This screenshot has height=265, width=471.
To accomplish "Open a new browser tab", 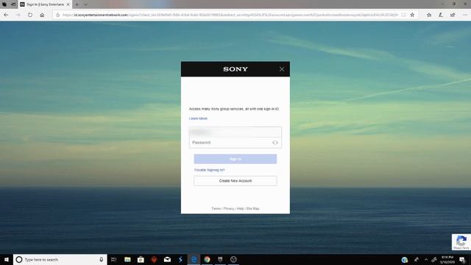I will click(x=77, y=4).
